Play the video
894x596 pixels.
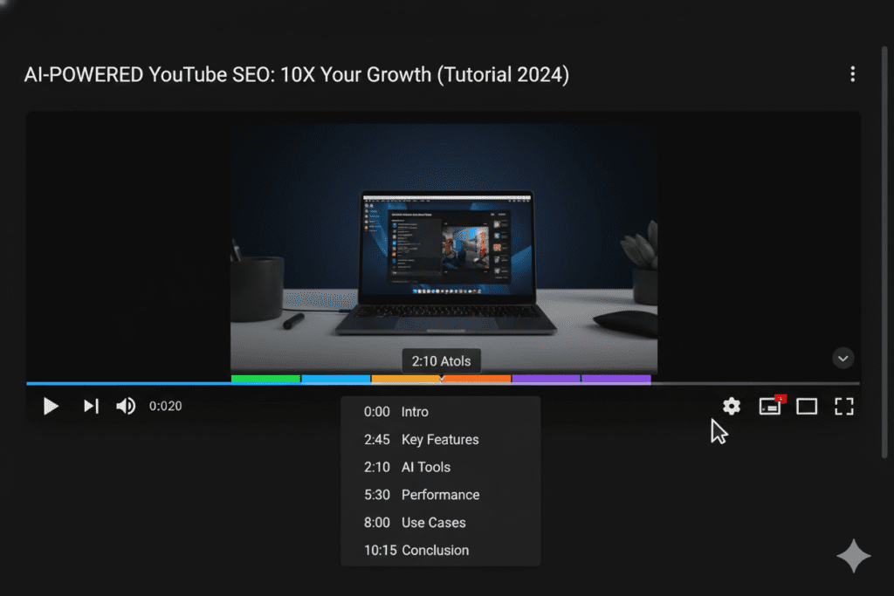[51, 406]
